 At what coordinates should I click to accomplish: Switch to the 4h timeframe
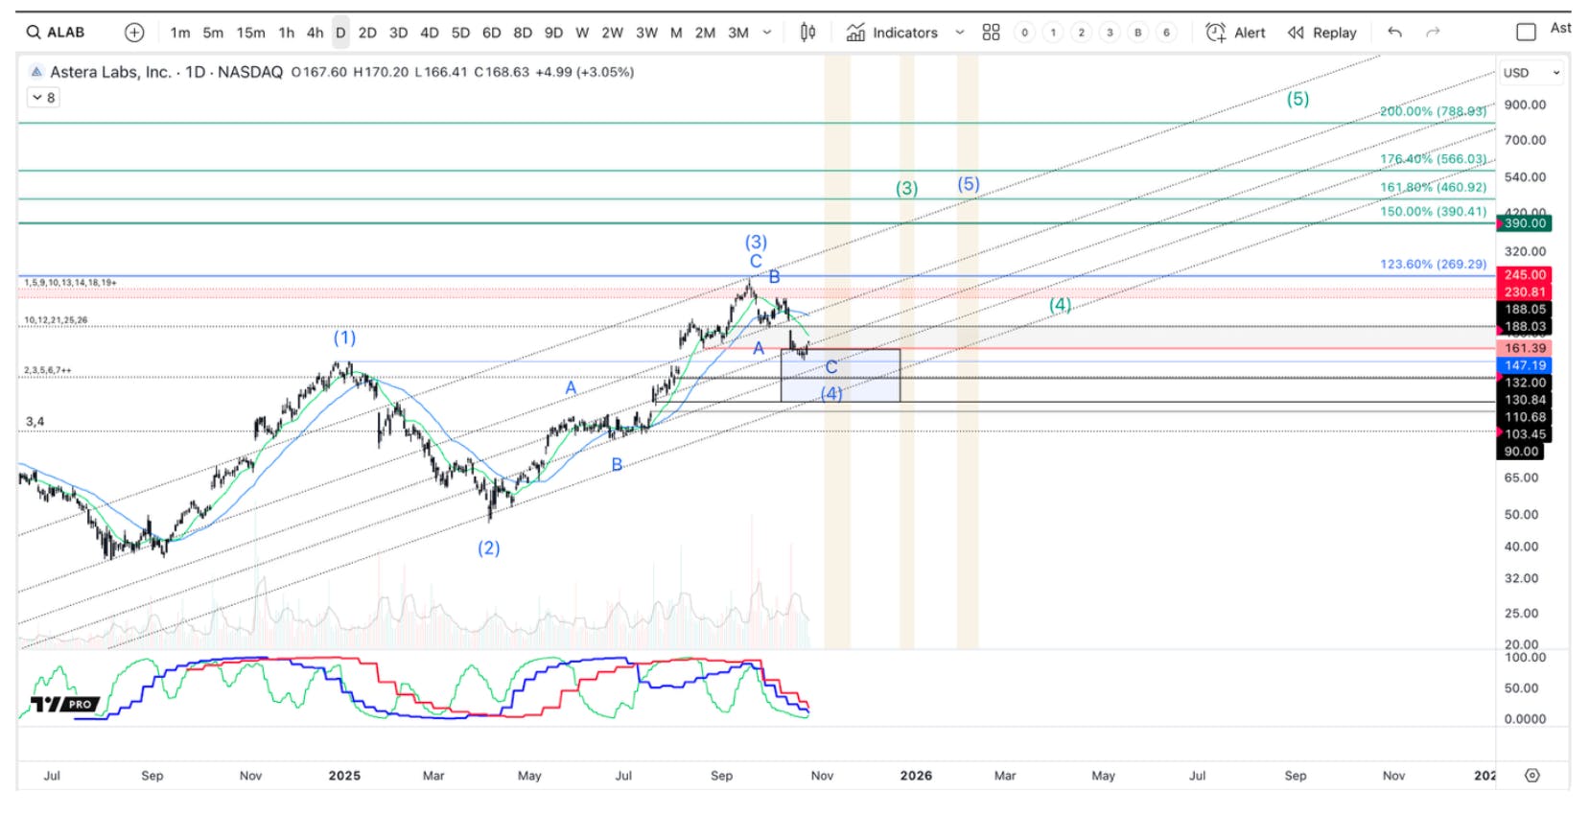[315, 33]
